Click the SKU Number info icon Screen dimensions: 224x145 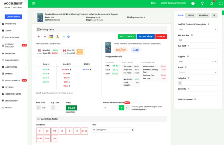click(192, 35)
